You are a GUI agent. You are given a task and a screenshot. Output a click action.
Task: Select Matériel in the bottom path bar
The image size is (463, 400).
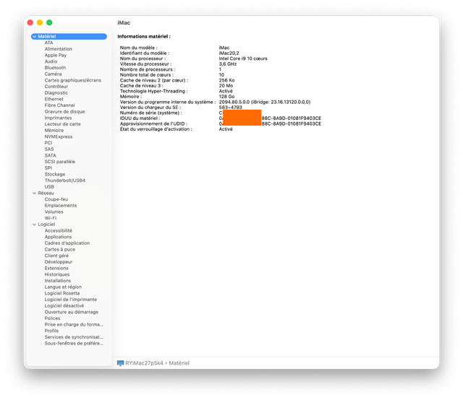pyautogui.click(x=179, y=363)
